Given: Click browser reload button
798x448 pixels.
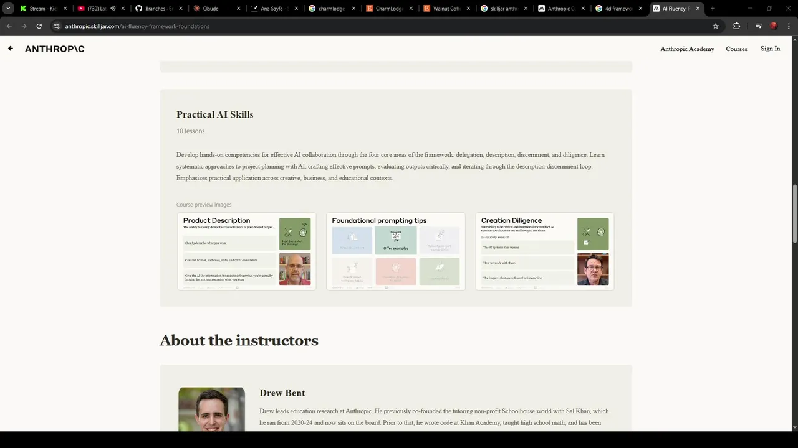Looking at the screenshot, I should tap(39, 26).
